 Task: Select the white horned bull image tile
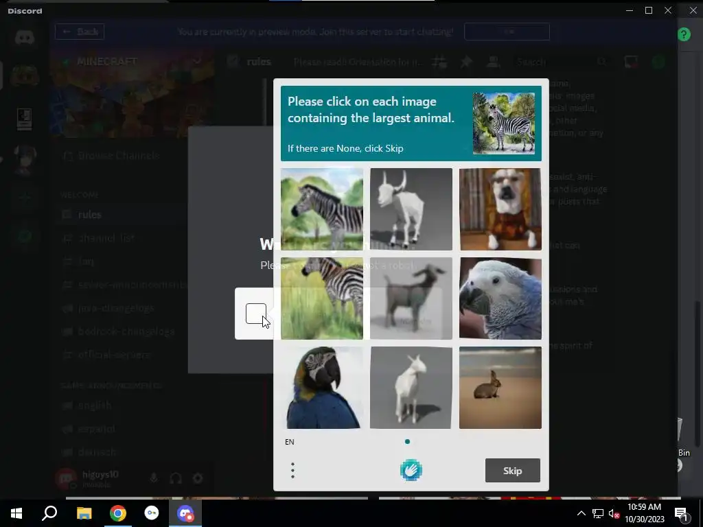tap(411, 209)
